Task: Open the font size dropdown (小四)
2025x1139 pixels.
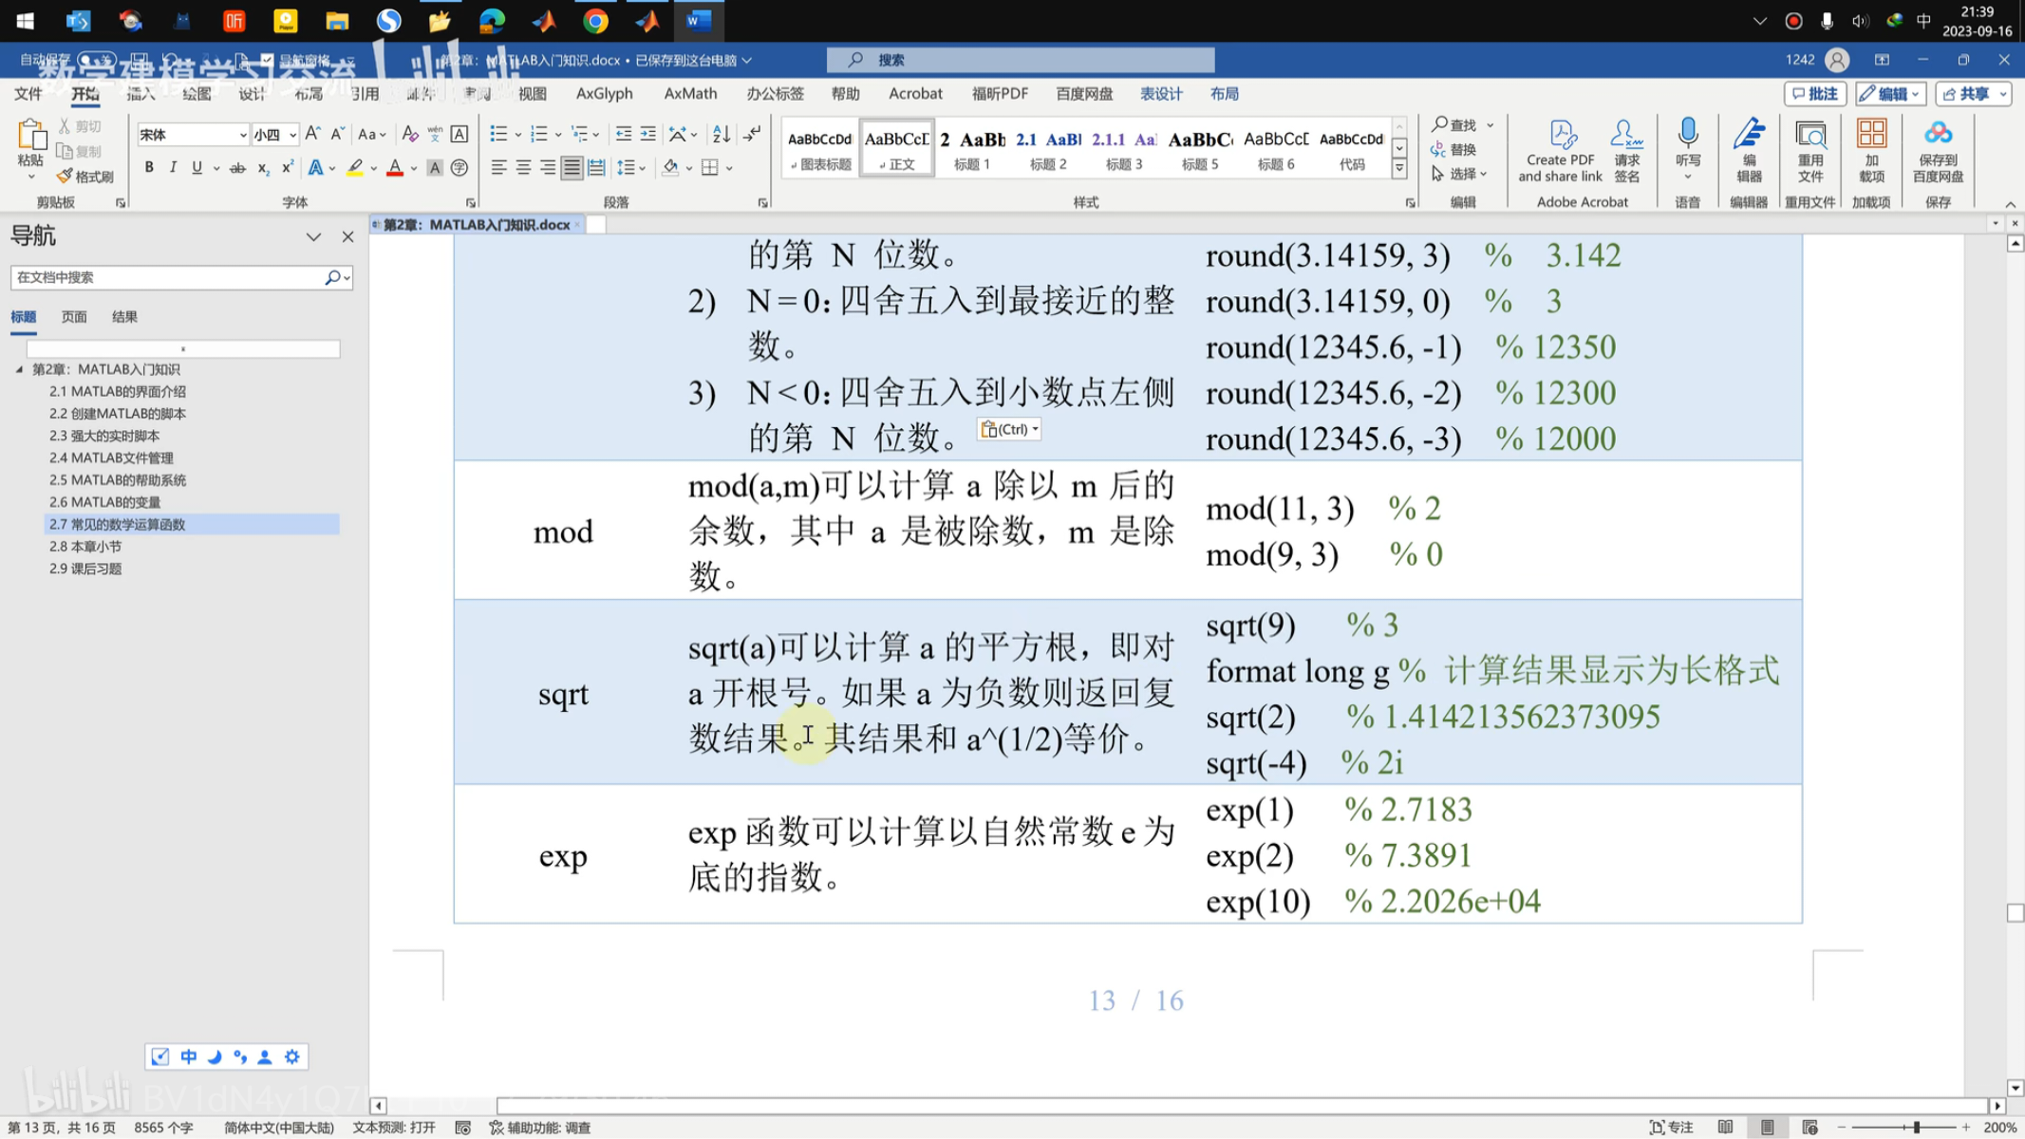Action: pyautogui.click(x=292, y=135)
